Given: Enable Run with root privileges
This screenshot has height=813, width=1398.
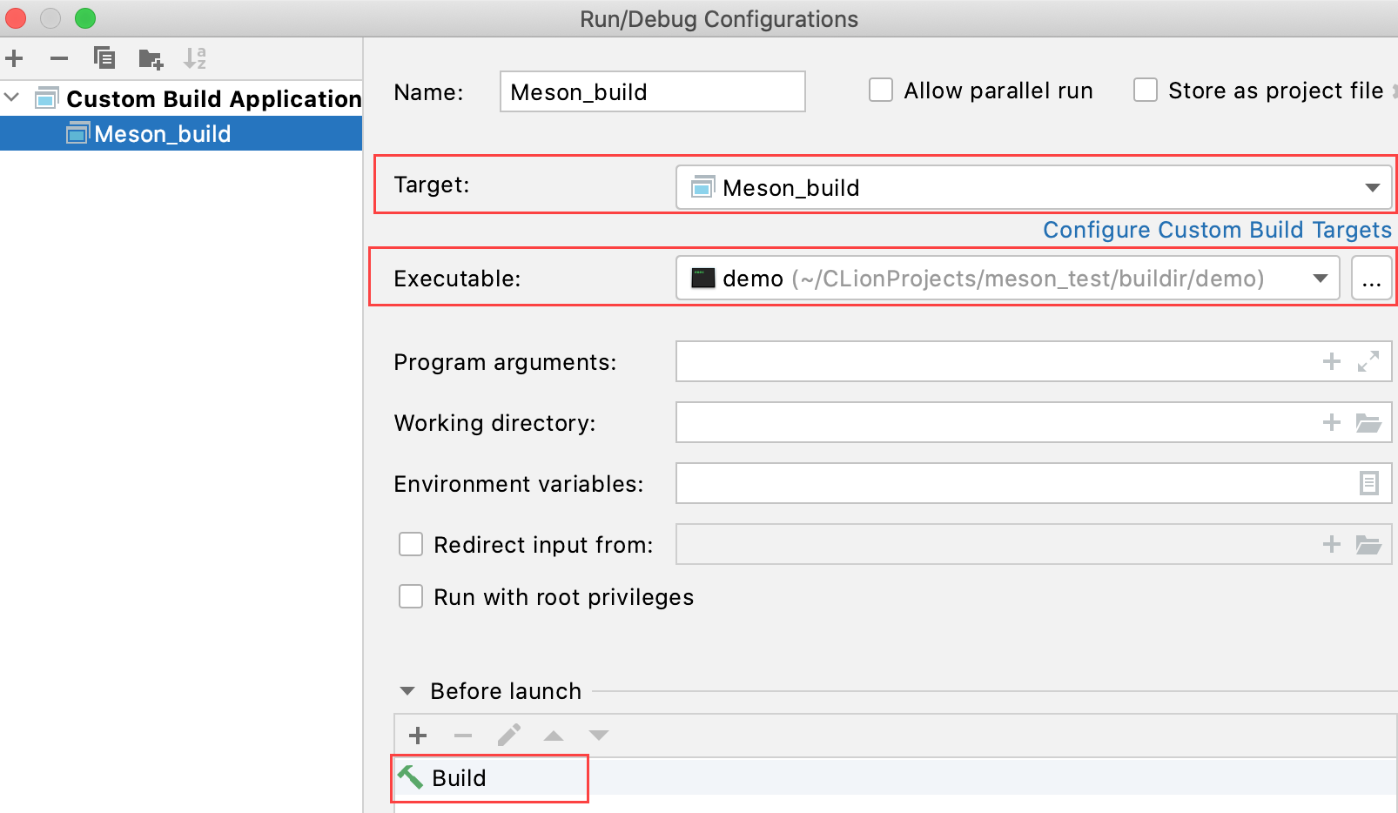Looking at the screenshot, I should [410, 596].
